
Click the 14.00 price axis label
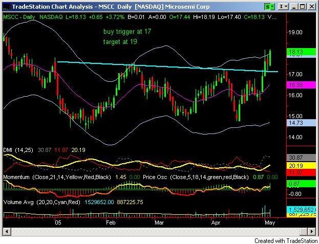coord(295,137)
